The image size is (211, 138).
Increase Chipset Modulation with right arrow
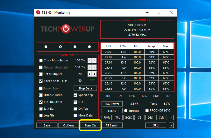point(94,67)
